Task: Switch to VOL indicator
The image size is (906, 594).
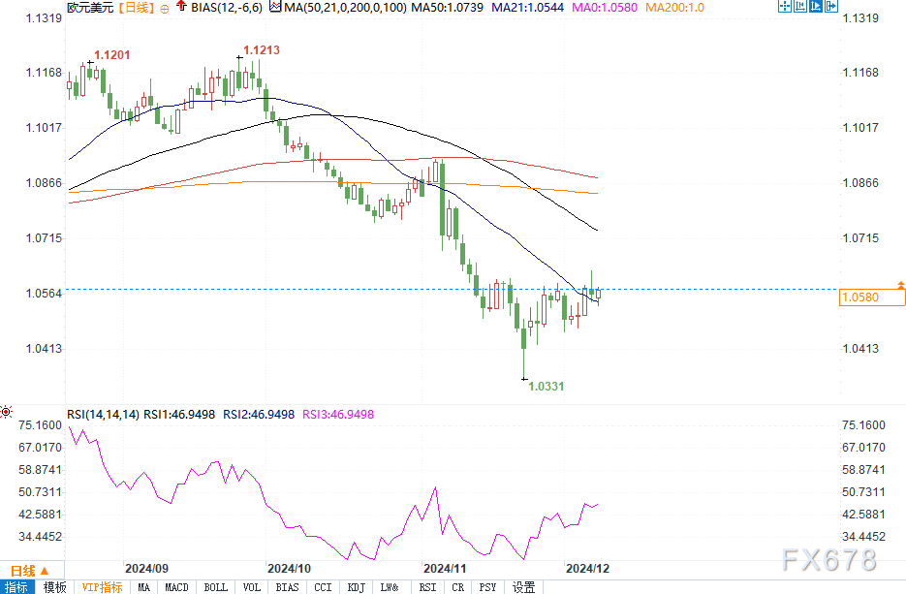Action: tap(251, 587)
